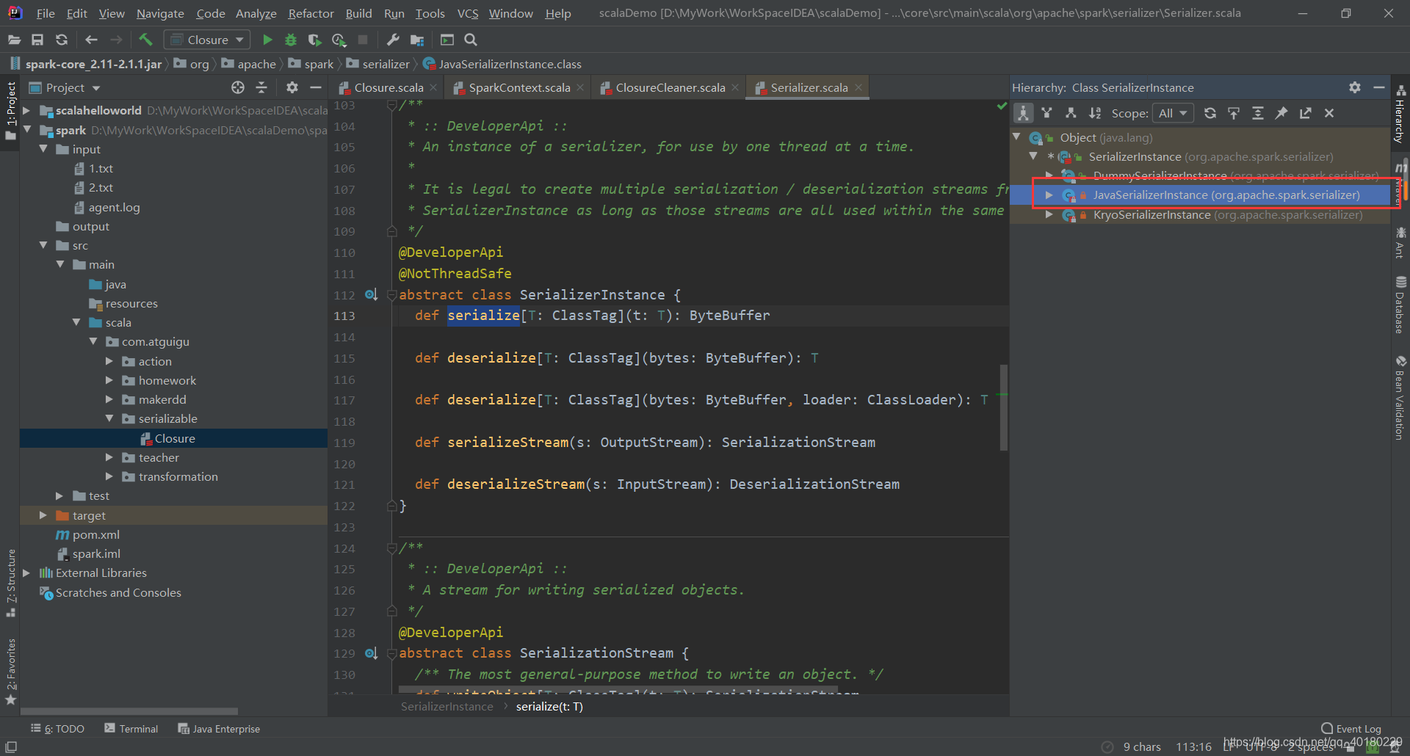Screen dimensions: 1410x756
Task: Toggle the Database tool window tab
Action: [x=1400, y=305]
